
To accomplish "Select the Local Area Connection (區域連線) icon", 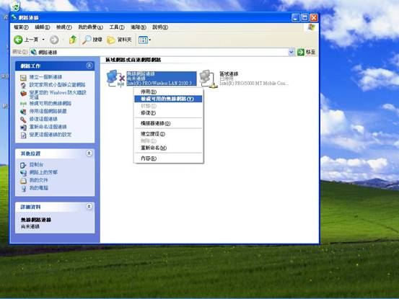I will [x=208, y=79].
